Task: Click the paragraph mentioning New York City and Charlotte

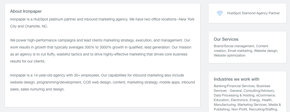Action: click(x=102, y=23)
